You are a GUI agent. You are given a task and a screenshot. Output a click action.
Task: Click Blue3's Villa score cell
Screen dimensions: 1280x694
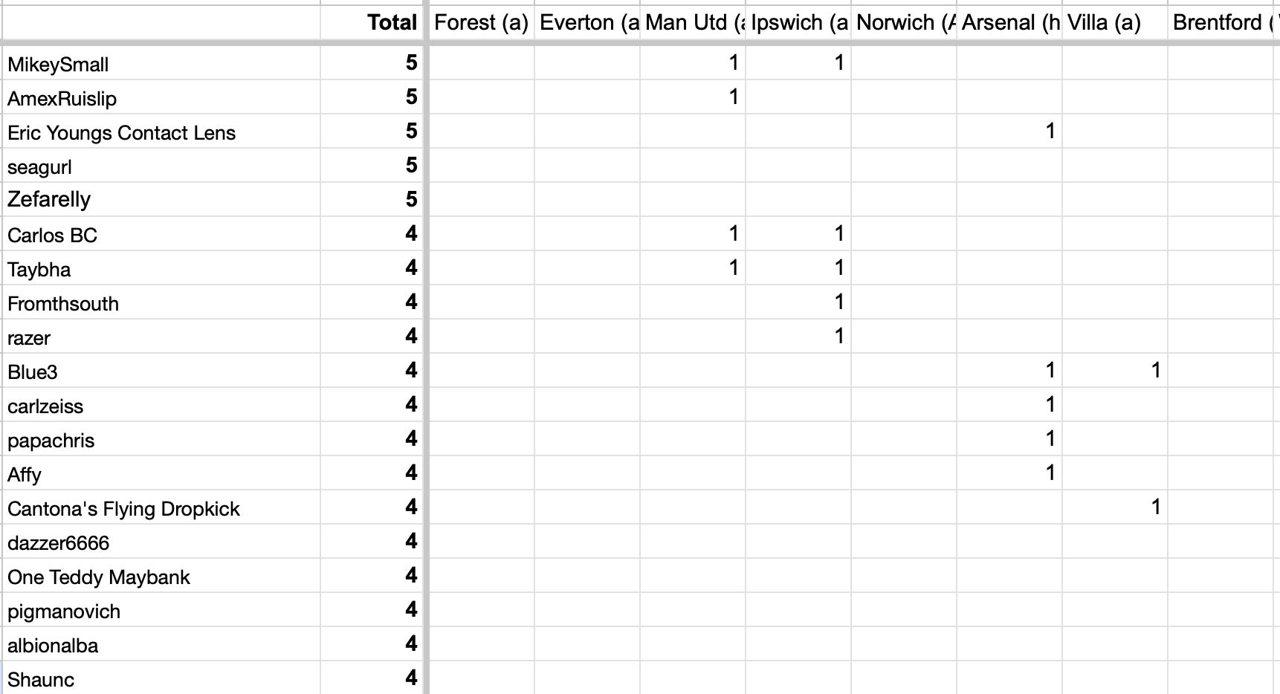pos(1115,371)
